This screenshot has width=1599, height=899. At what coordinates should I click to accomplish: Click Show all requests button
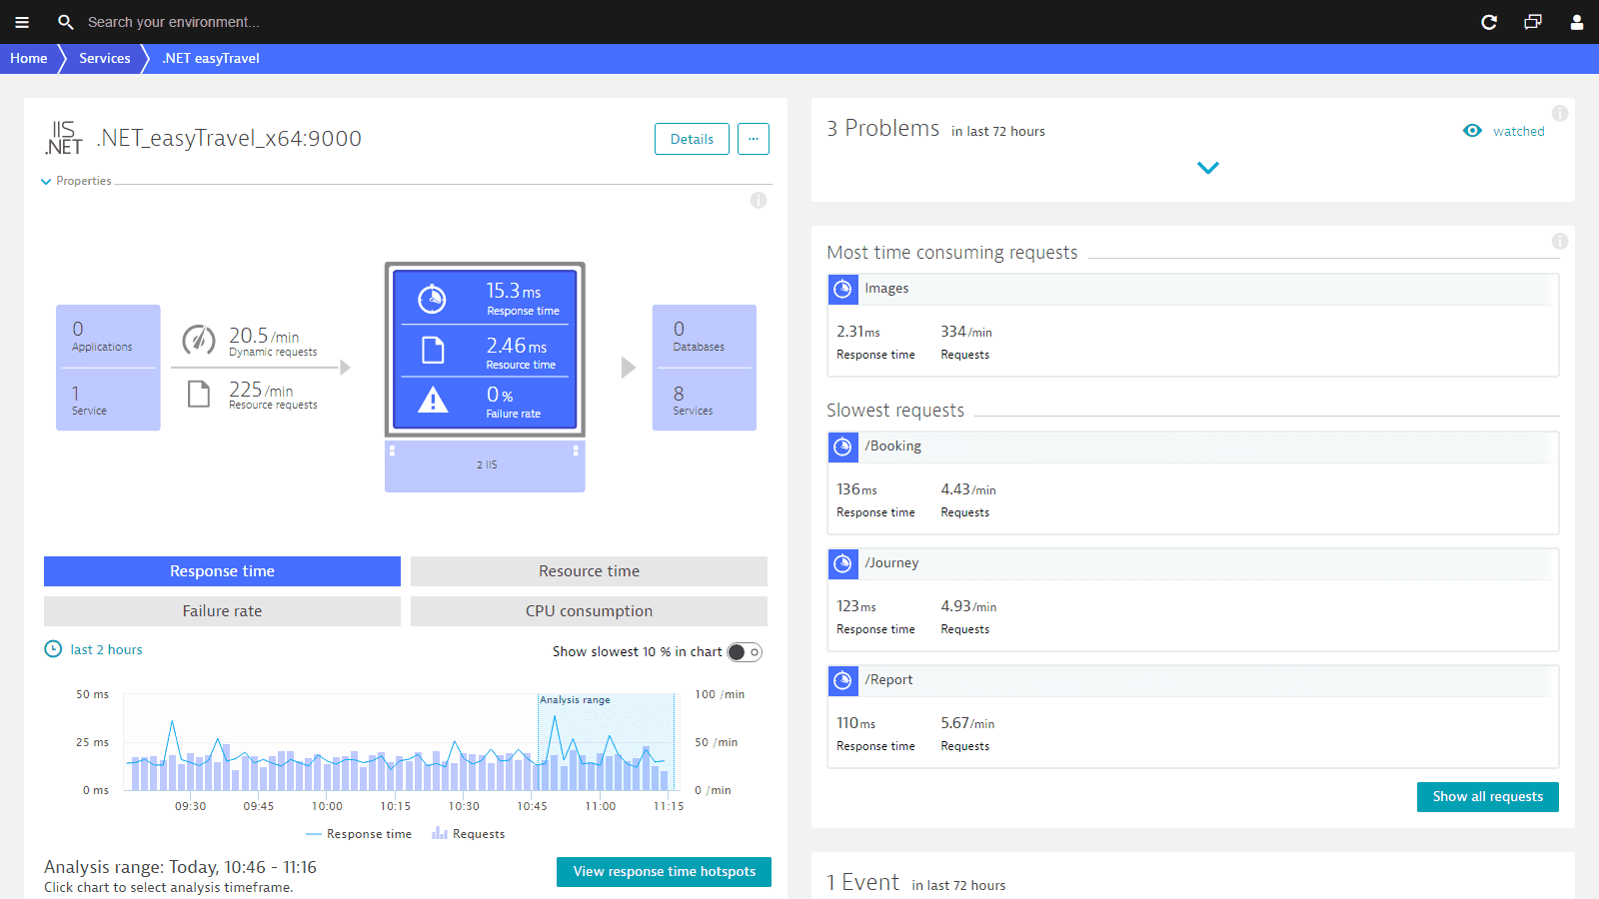pyautogui.click(x=1487, y=797)
